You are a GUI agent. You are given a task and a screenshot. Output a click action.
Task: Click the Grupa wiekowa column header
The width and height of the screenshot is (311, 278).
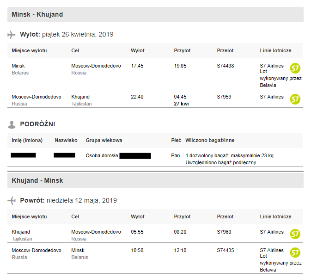coord(104,141)
